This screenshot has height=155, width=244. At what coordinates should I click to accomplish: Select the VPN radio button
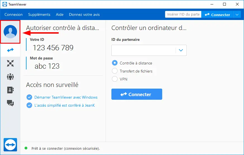click(115, 79)
